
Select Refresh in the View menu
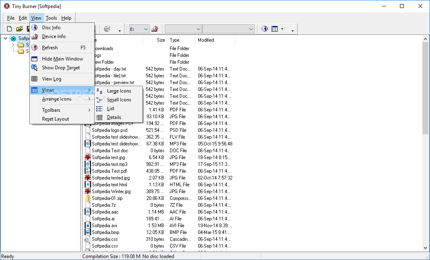[x=62, y=48]
